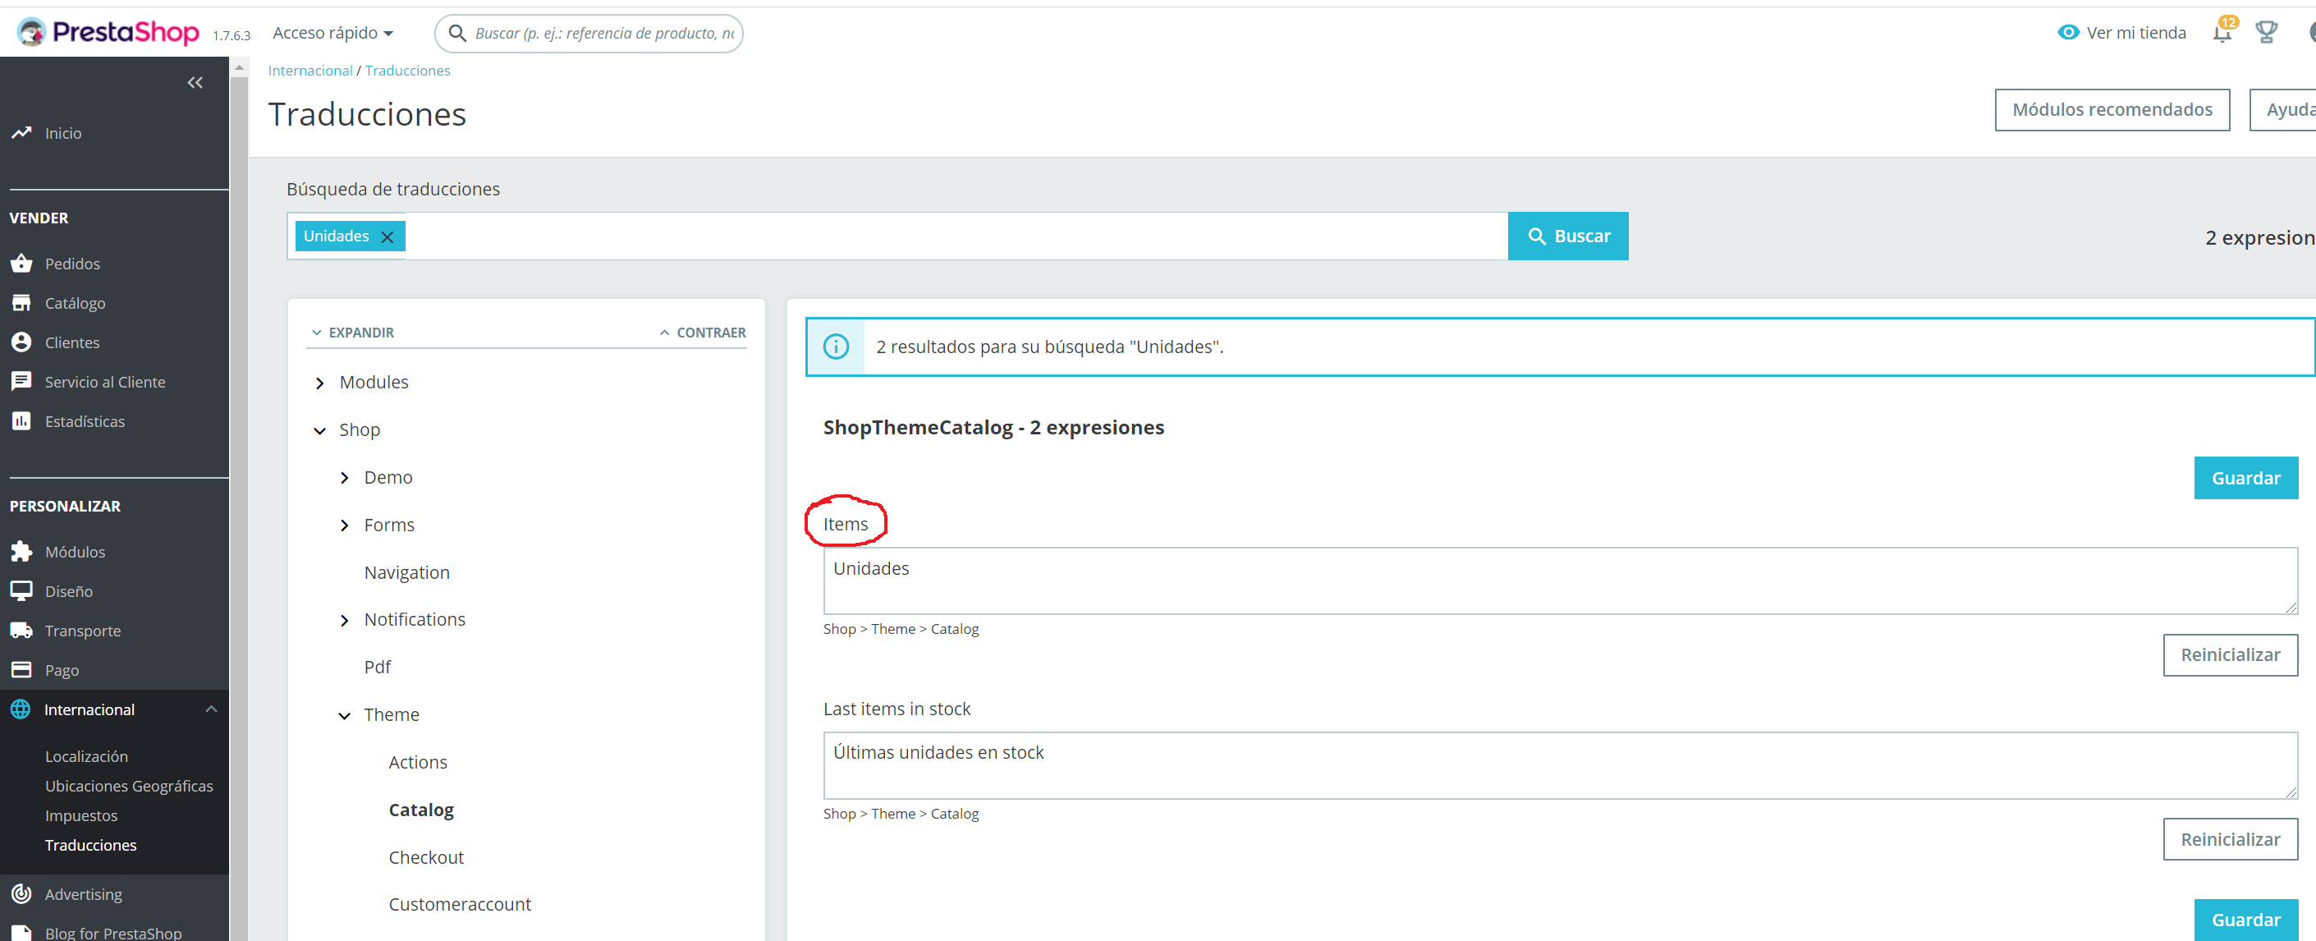The height and width of the screenshot is (941, 2316).
Task: Select Actions under Theme
Action: click(x=418, y=763)
